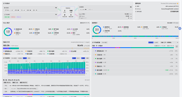
Task: Click the step 70 marker on trend chart
Action: 35,61
